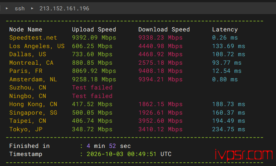Click the 108.72 ms latency value
Image resolution: width=276 pixels, height=166 pixels.
click(229, 54)
